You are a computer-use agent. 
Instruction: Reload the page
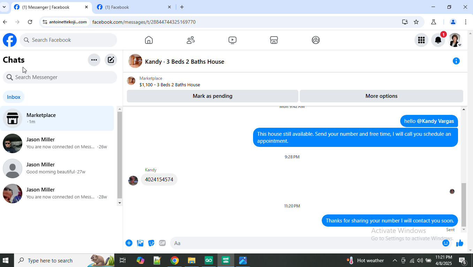pos(30,22)
